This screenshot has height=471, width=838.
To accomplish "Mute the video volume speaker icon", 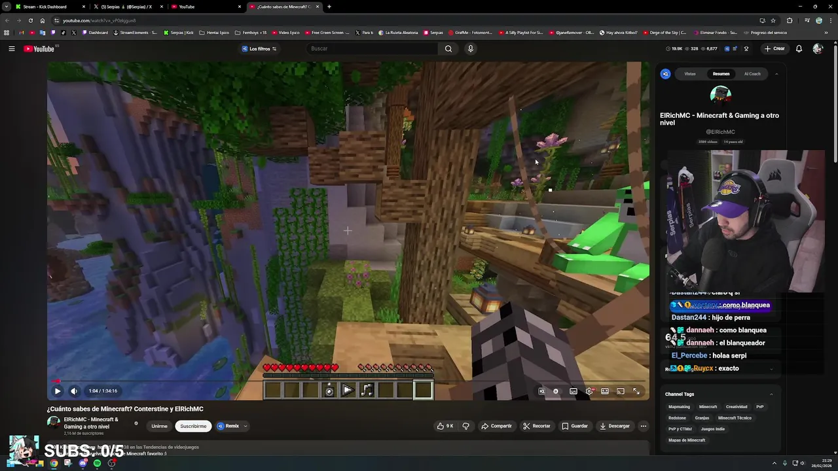I will (74, 391).
